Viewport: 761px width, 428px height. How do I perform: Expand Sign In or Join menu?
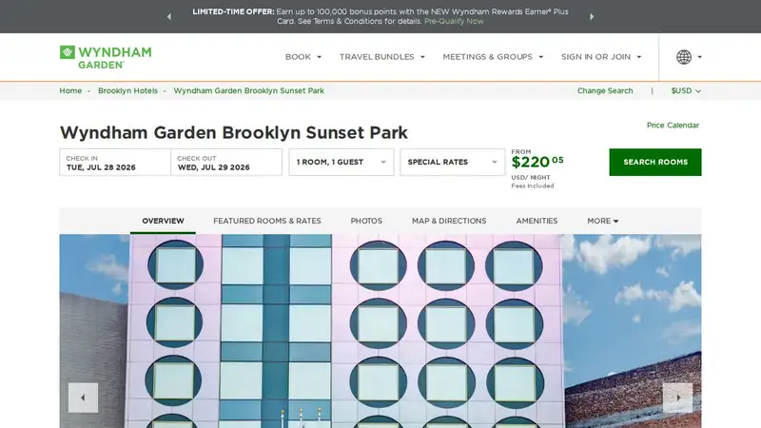(x=601, y=57)
